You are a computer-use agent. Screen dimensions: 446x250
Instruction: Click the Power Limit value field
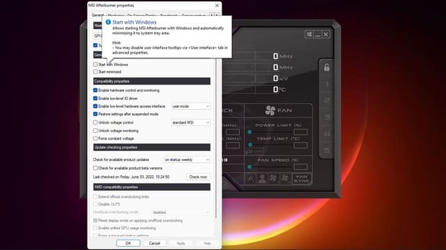point(300,132)
